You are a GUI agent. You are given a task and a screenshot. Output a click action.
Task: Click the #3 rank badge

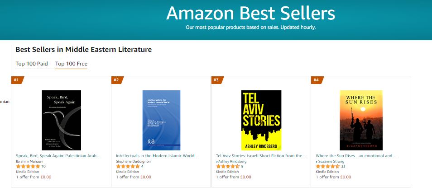click(x=216, y=80)
